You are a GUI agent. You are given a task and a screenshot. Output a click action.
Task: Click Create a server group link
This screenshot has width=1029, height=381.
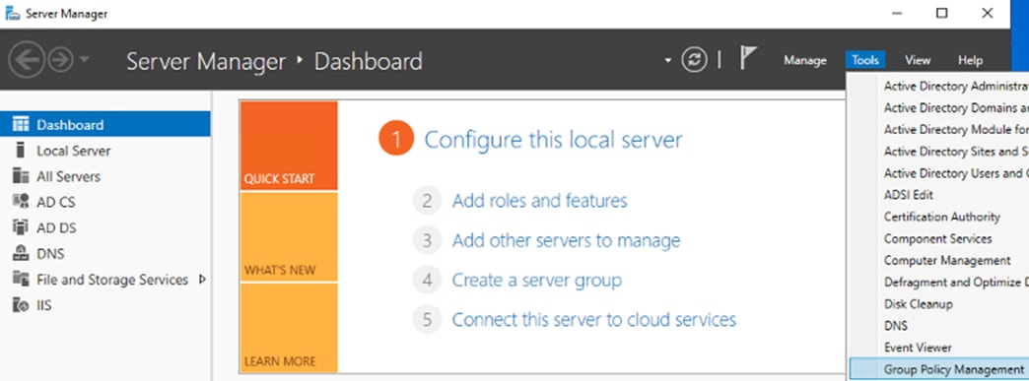[537, 280]
